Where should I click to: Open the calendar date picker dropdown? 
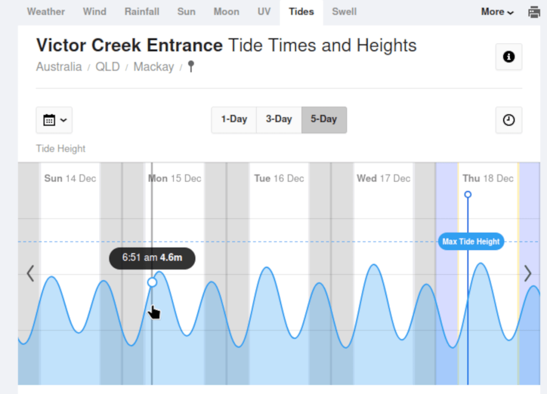tap(54, 120)
